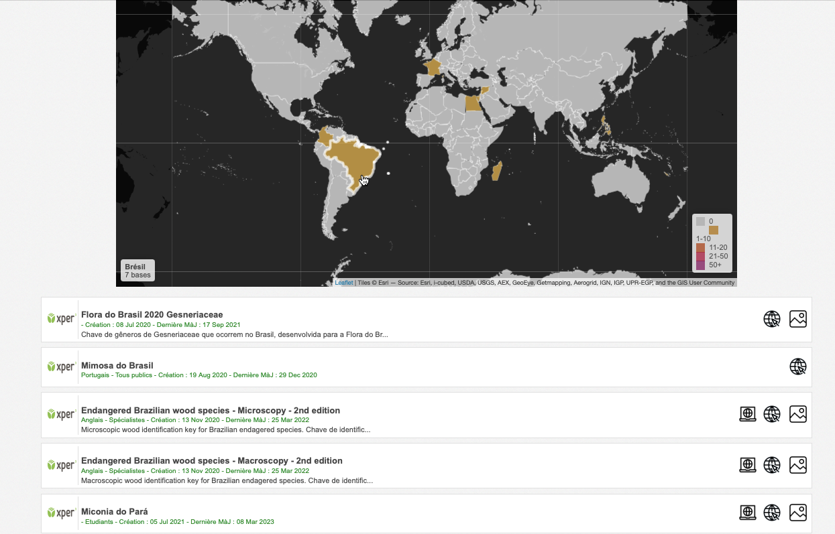Click the globe web icon for the Macroscopy wood species row

coord(772,465)
